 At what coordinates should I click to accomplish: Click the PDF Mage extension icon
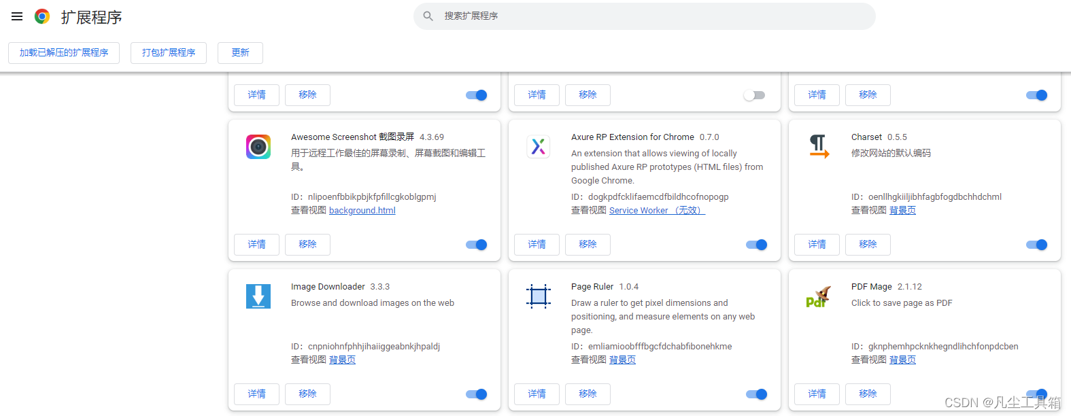[x=819, y=296]
